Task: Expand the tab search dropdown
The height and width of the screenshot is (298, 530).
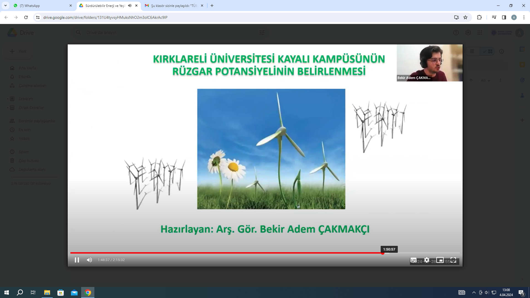Action: (x=6, y=6)
